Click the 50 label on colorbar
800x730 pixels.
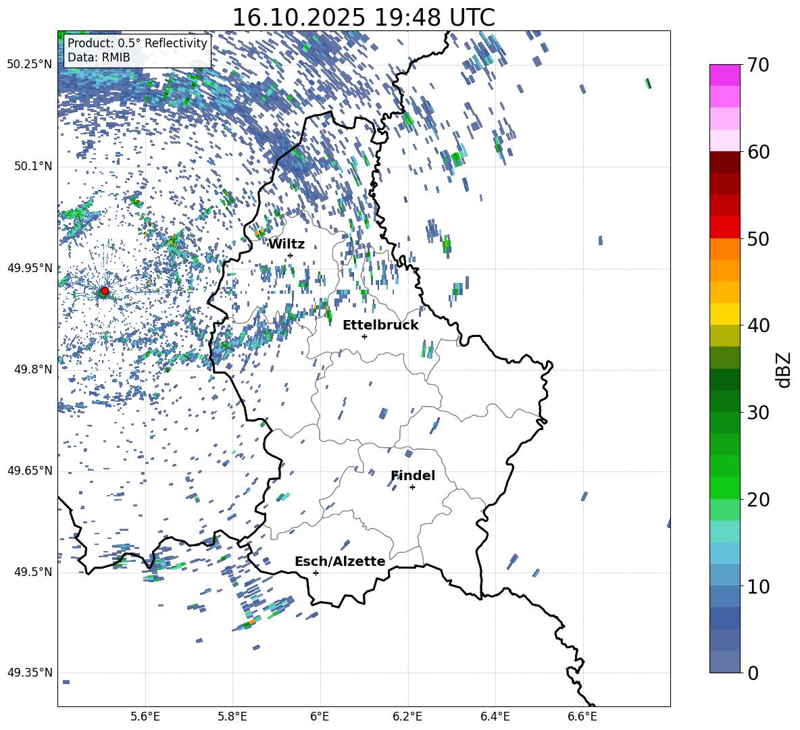(758, 238)
